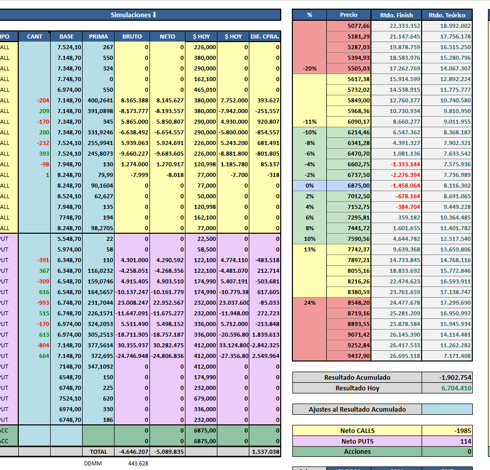Click the PRIMA cell 62,627
The height and width of the screenshot is (470, 490).
[x=98, y=196]
